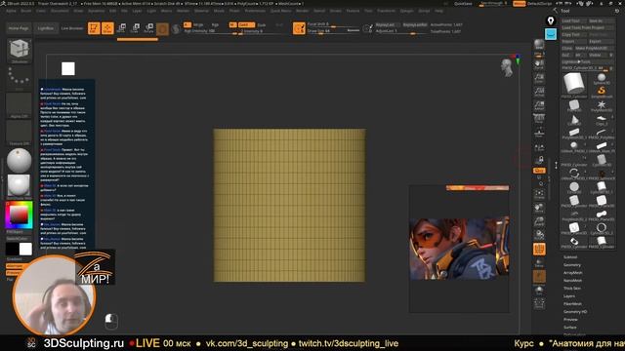Click the current PM3D_Cylinder tool thumbnail

(574, 85)
